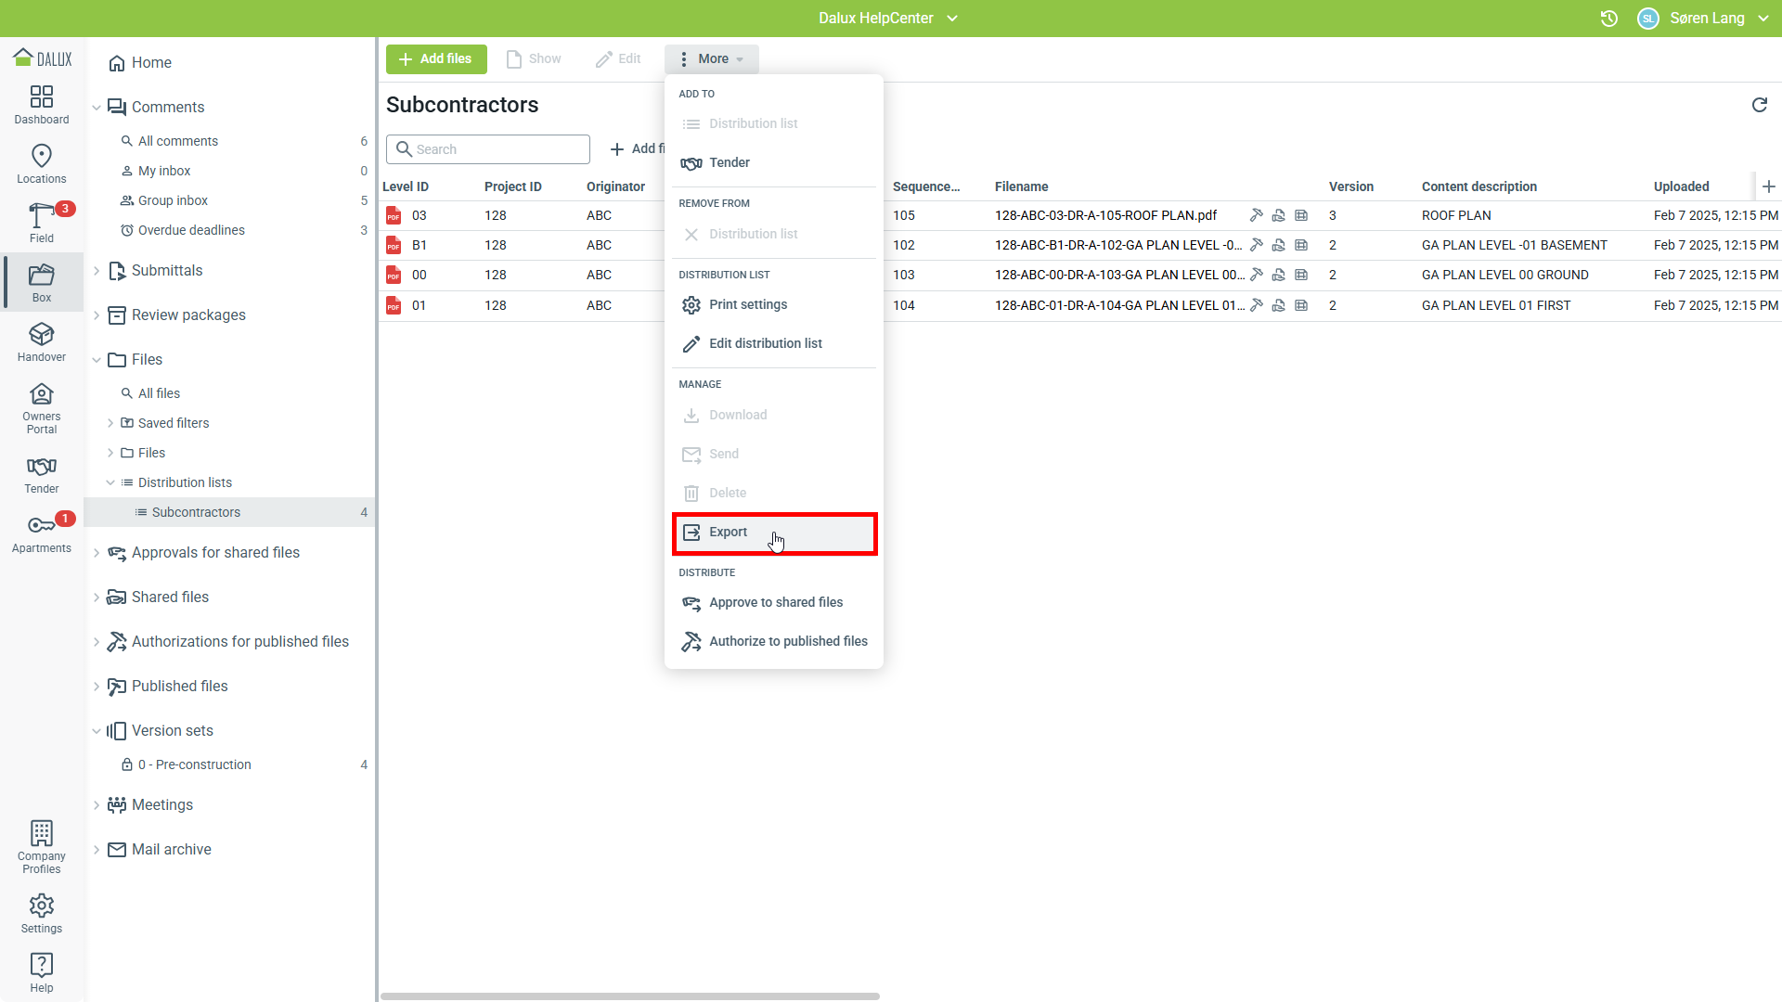Click the Owners Portal icon
The width and height of the screenshot is (1782, 1002).
42,407
